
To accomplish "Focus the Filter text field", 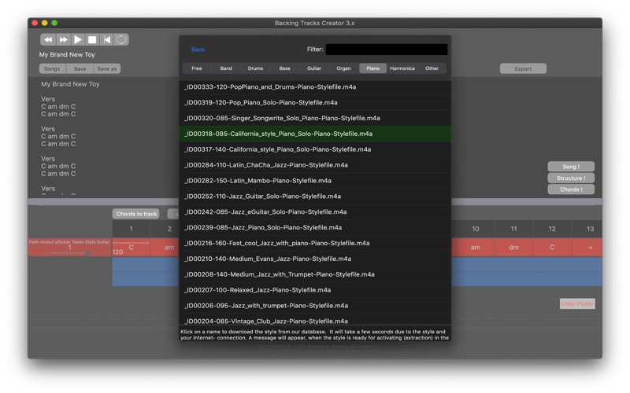I will click(386, 50).
